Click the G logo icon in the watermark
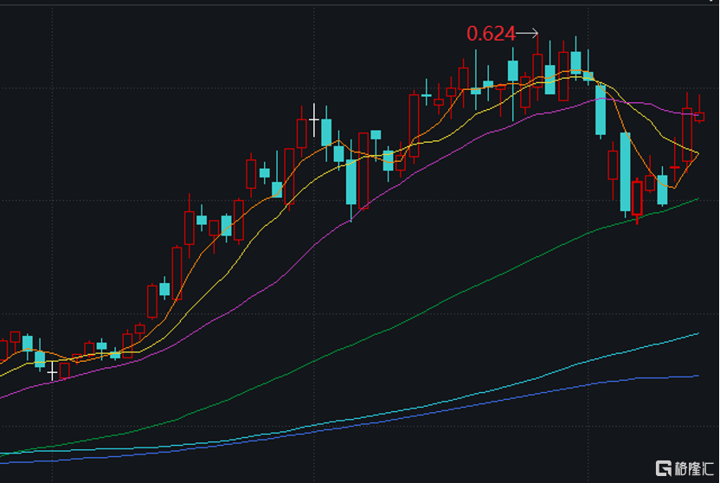 (x=664, y=467)
